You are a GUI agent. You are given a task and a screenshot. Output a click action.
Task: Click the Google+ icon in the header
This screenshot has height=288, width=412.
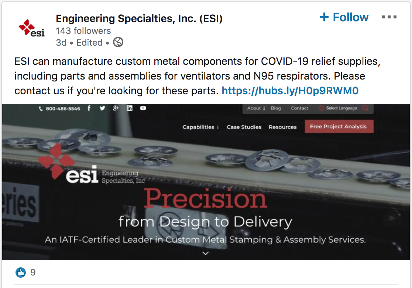point(116,108)
